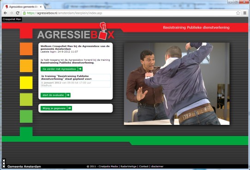Reload the page with the refresh icon

(18, 13)
